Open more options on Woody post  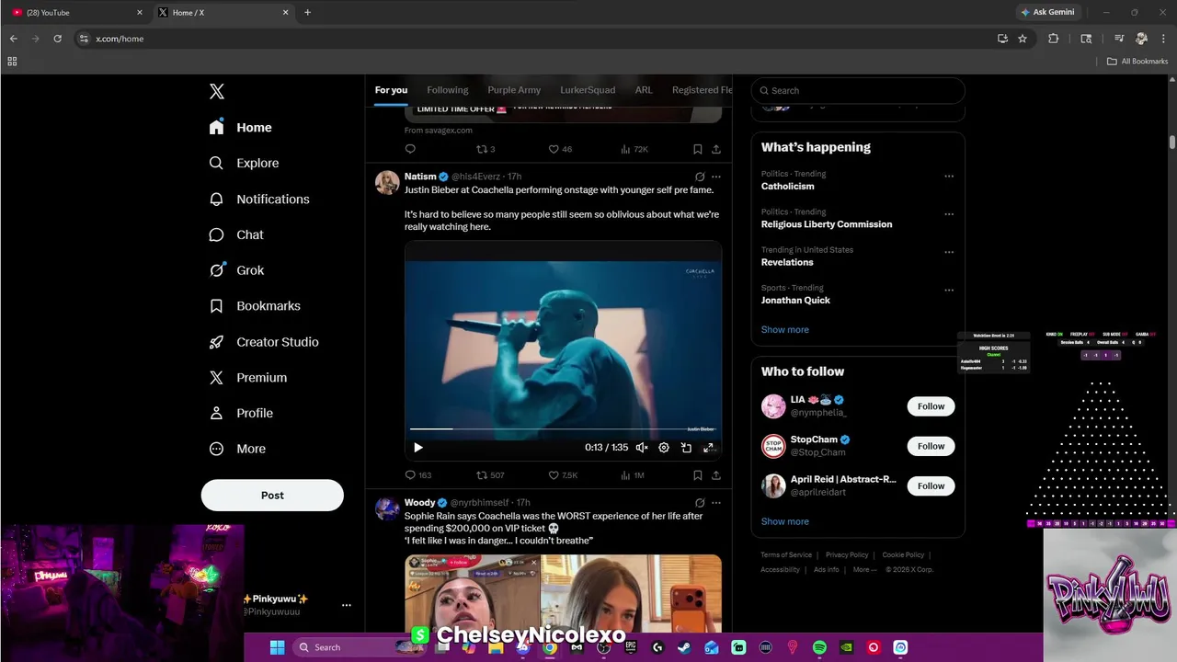pyautogui.click(x=716, y=503)
